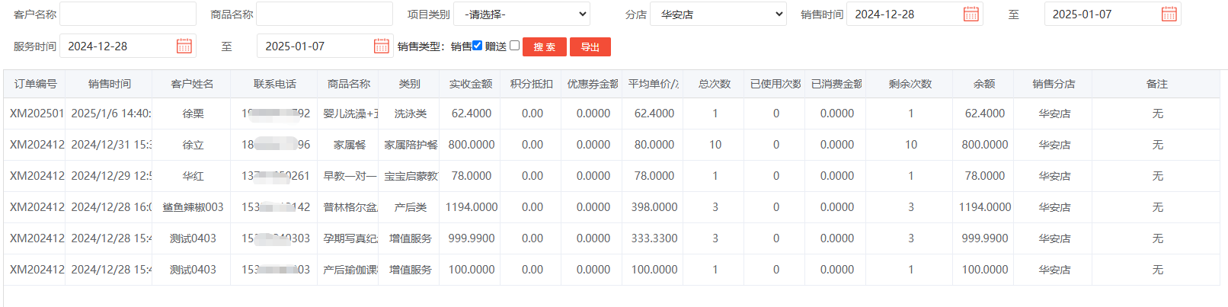Click the 余额 column header
This screenshot has height=307, width=1228.
click(x=984, y=84)
